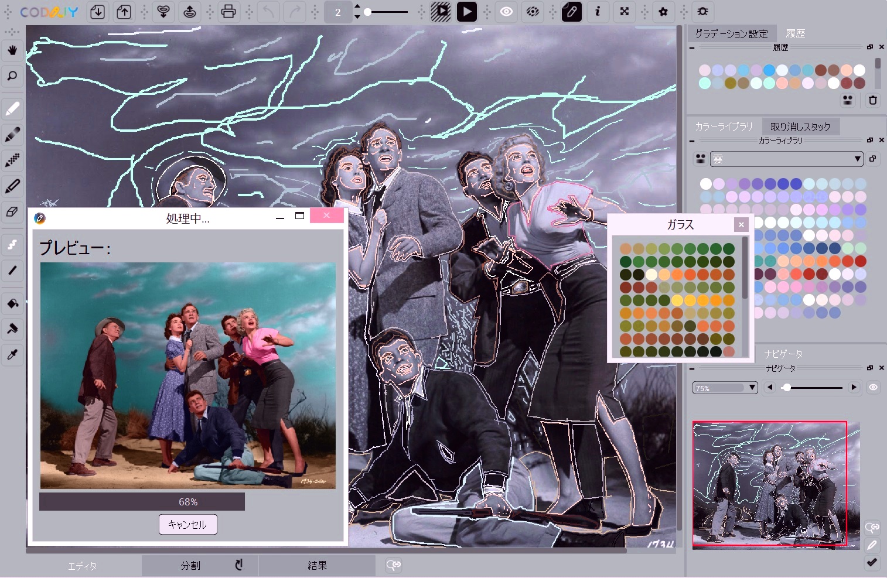Image resolution: width=887 pixels, height=578 pixels.
Task: Open the navigator 75% zoom dropdown
Action: tap(725, 388)
